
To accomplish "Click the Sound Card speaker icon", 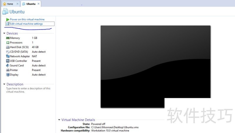I will [8, 66].
